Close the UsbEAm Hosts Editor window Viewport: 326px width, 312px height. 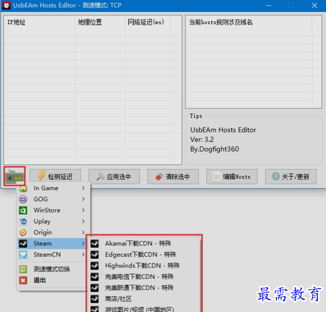tap(314, 6)
